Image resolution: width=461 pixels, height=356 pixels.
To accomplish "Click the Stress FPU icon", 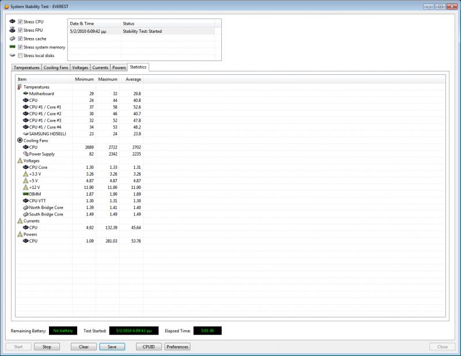I will (x=12, y=30).
